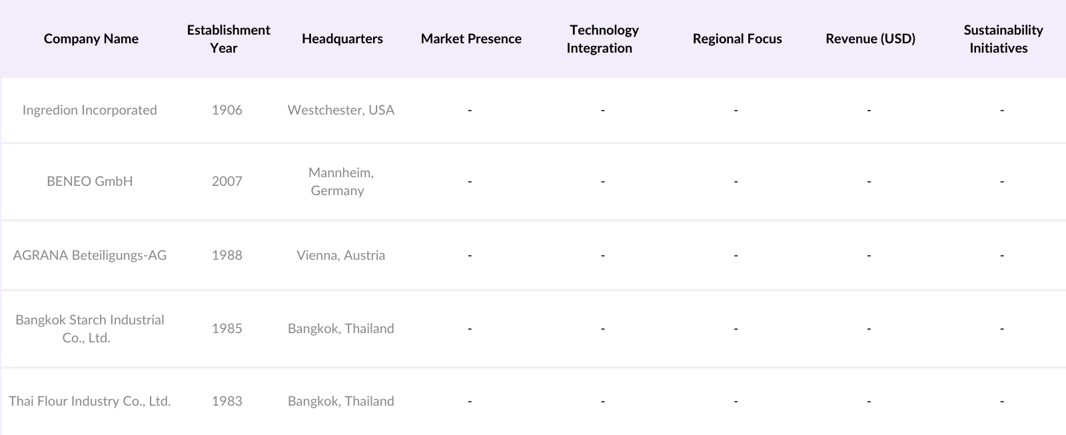This screenshot has height=435, width=1066.
Task: Click Thai Flour Industry Co., Ltd.
Action: (90, 401)
